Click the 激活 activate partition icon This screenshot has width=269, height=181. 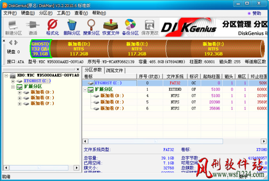tap(33, 27)
